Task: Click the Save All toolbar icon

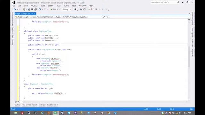Action: coord(36,9)
